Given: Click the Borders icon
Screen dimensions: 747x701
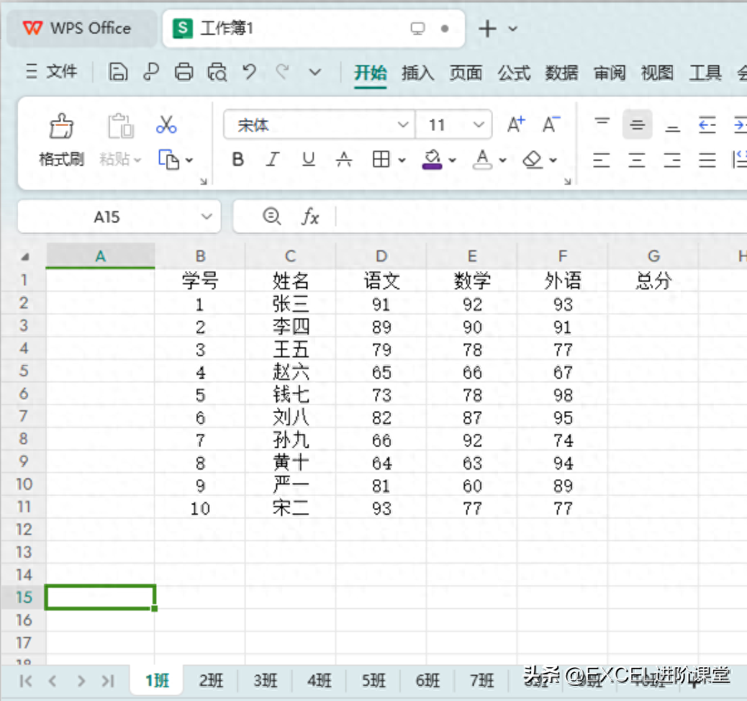Looking at the screenshot, I should pyautogui.click(x=381, y=160).
